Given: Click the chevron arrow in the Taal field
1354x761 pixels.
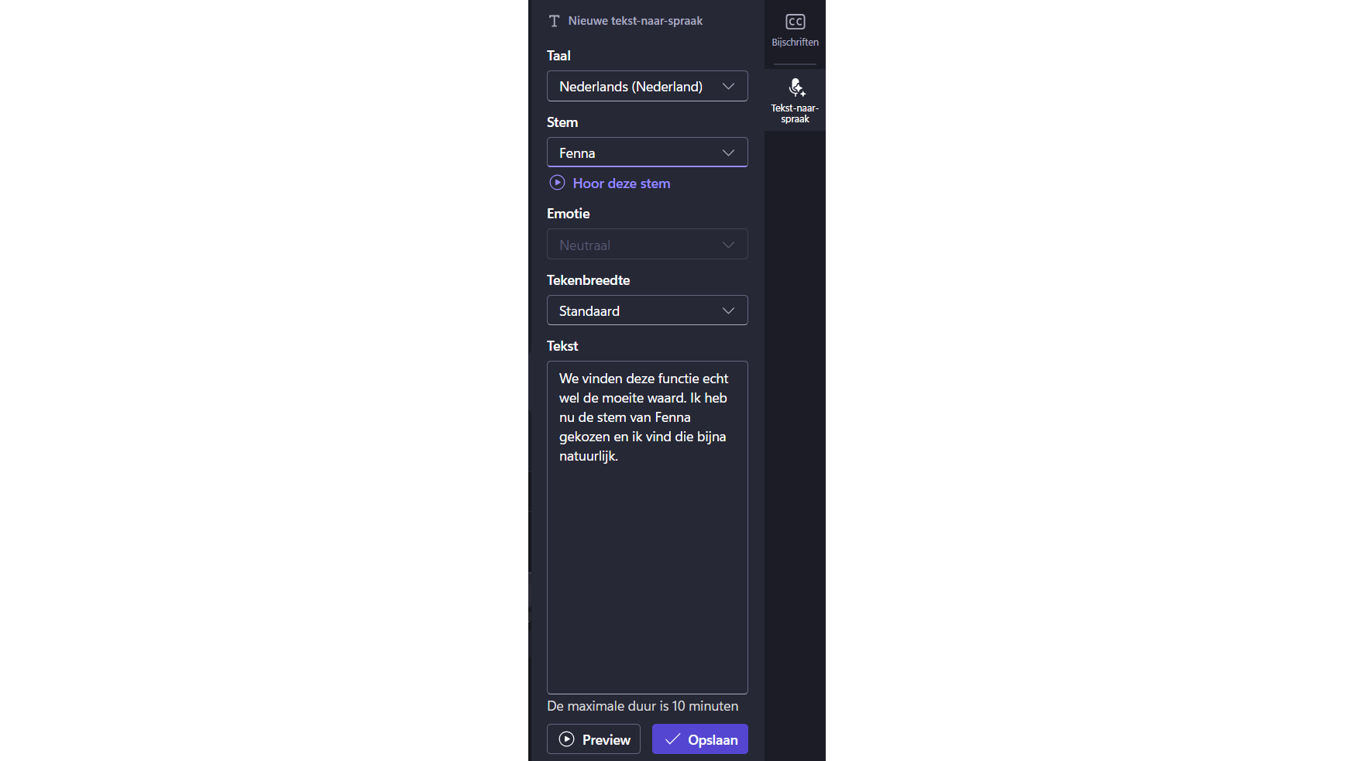Looking at the screenshot, I should [x=728, y=86].
